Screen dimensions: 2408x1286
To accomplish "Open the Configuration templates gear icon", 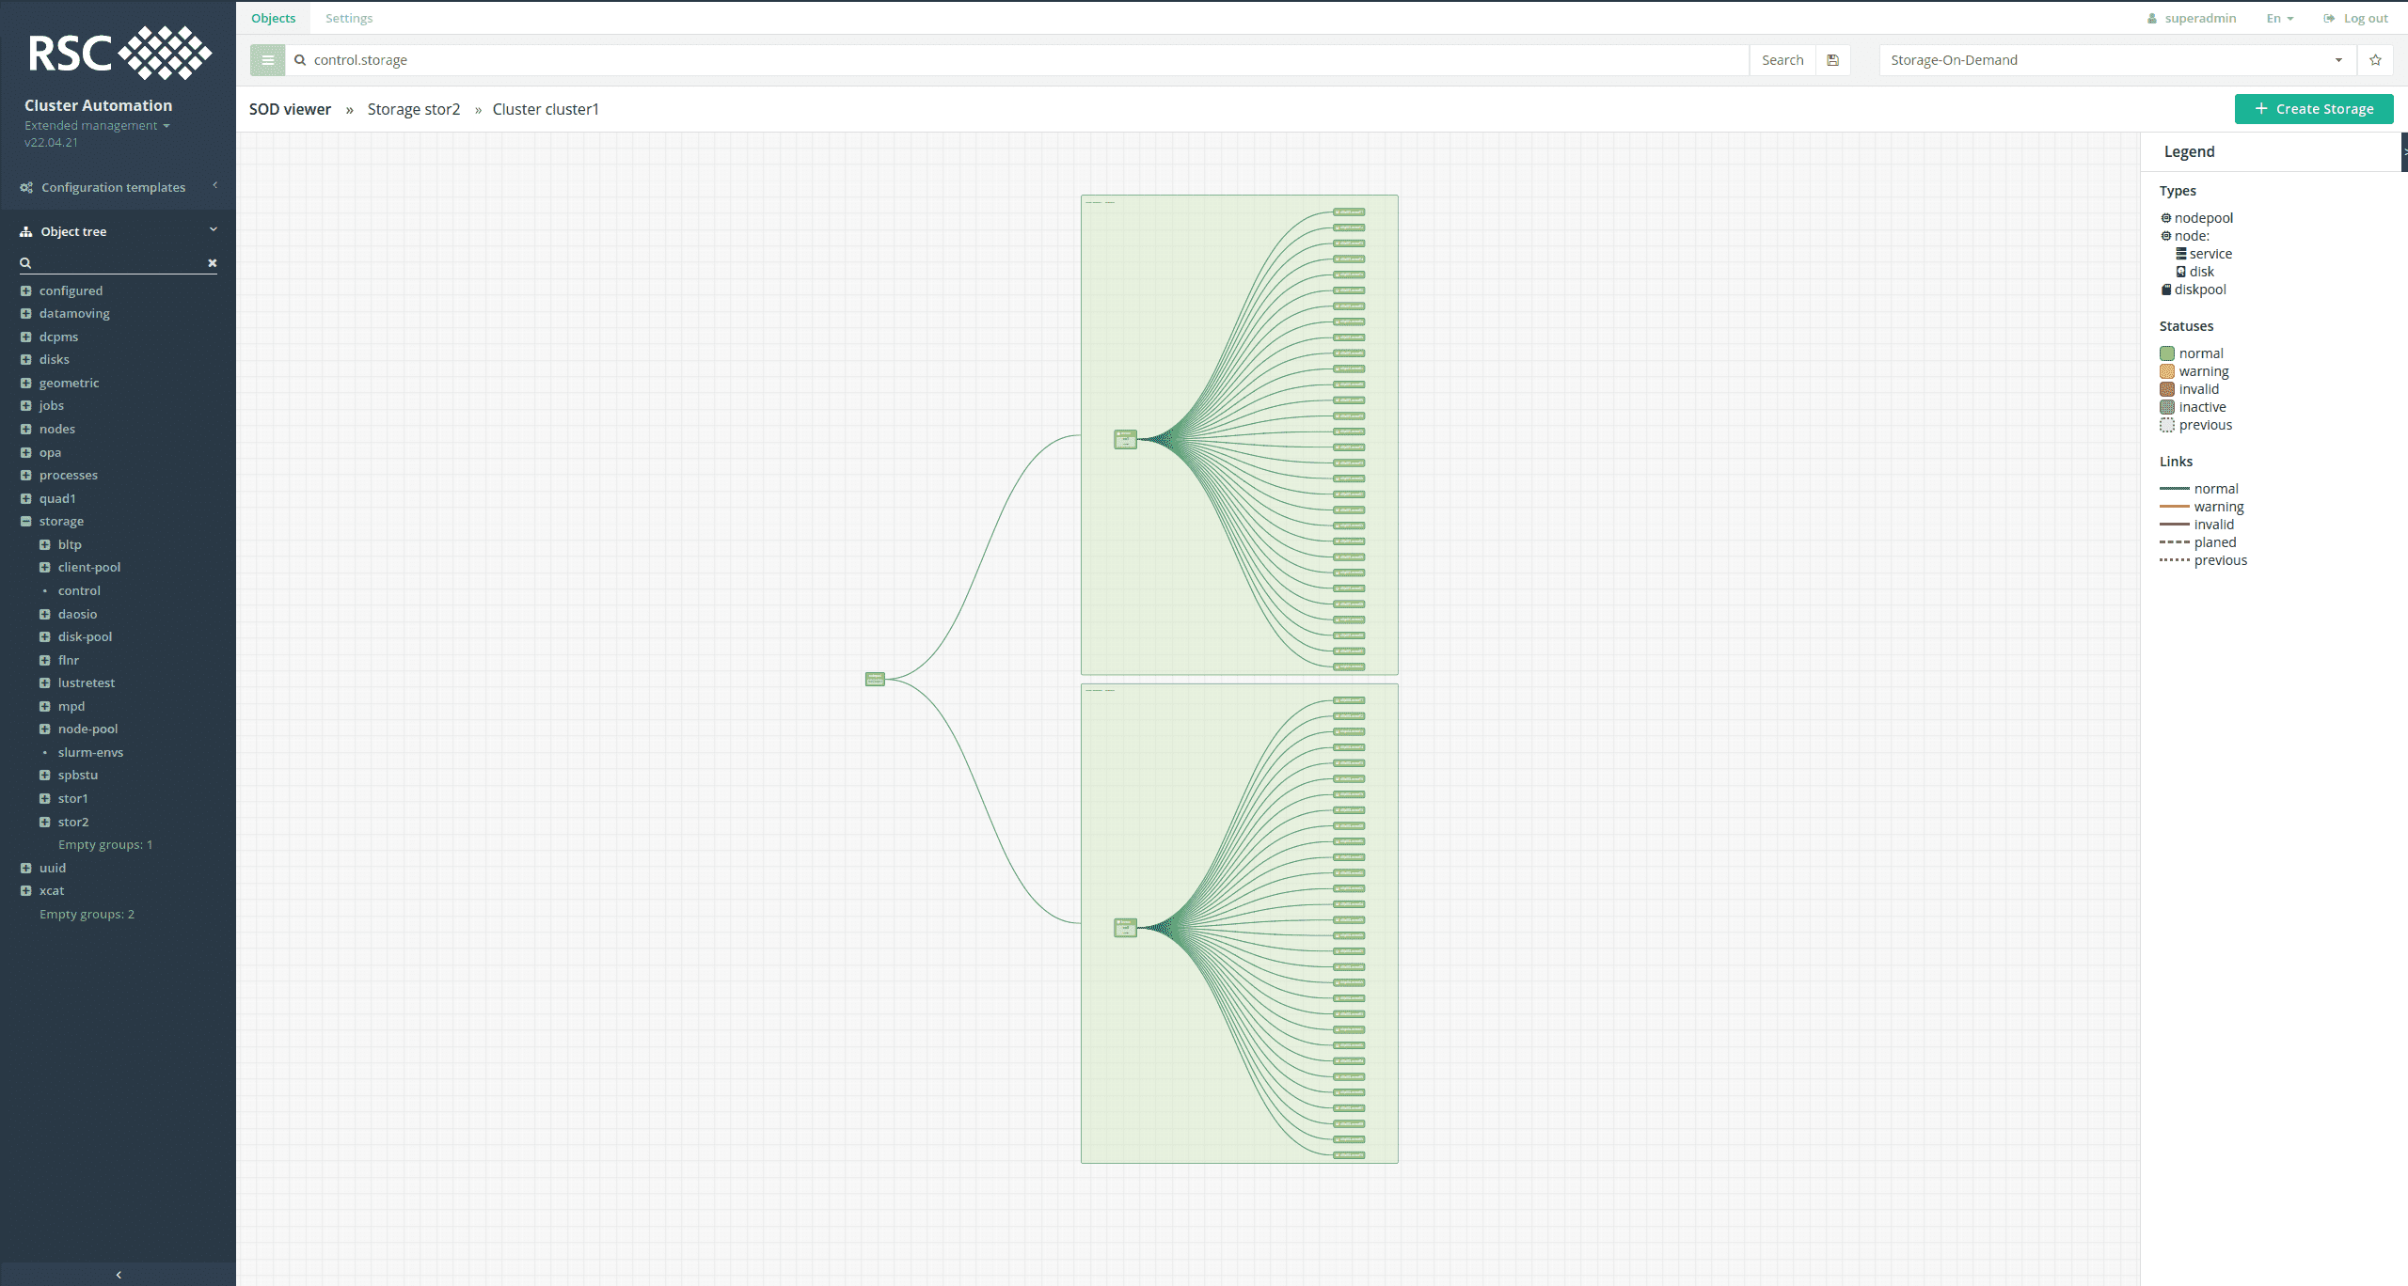I will pos(25,187).
